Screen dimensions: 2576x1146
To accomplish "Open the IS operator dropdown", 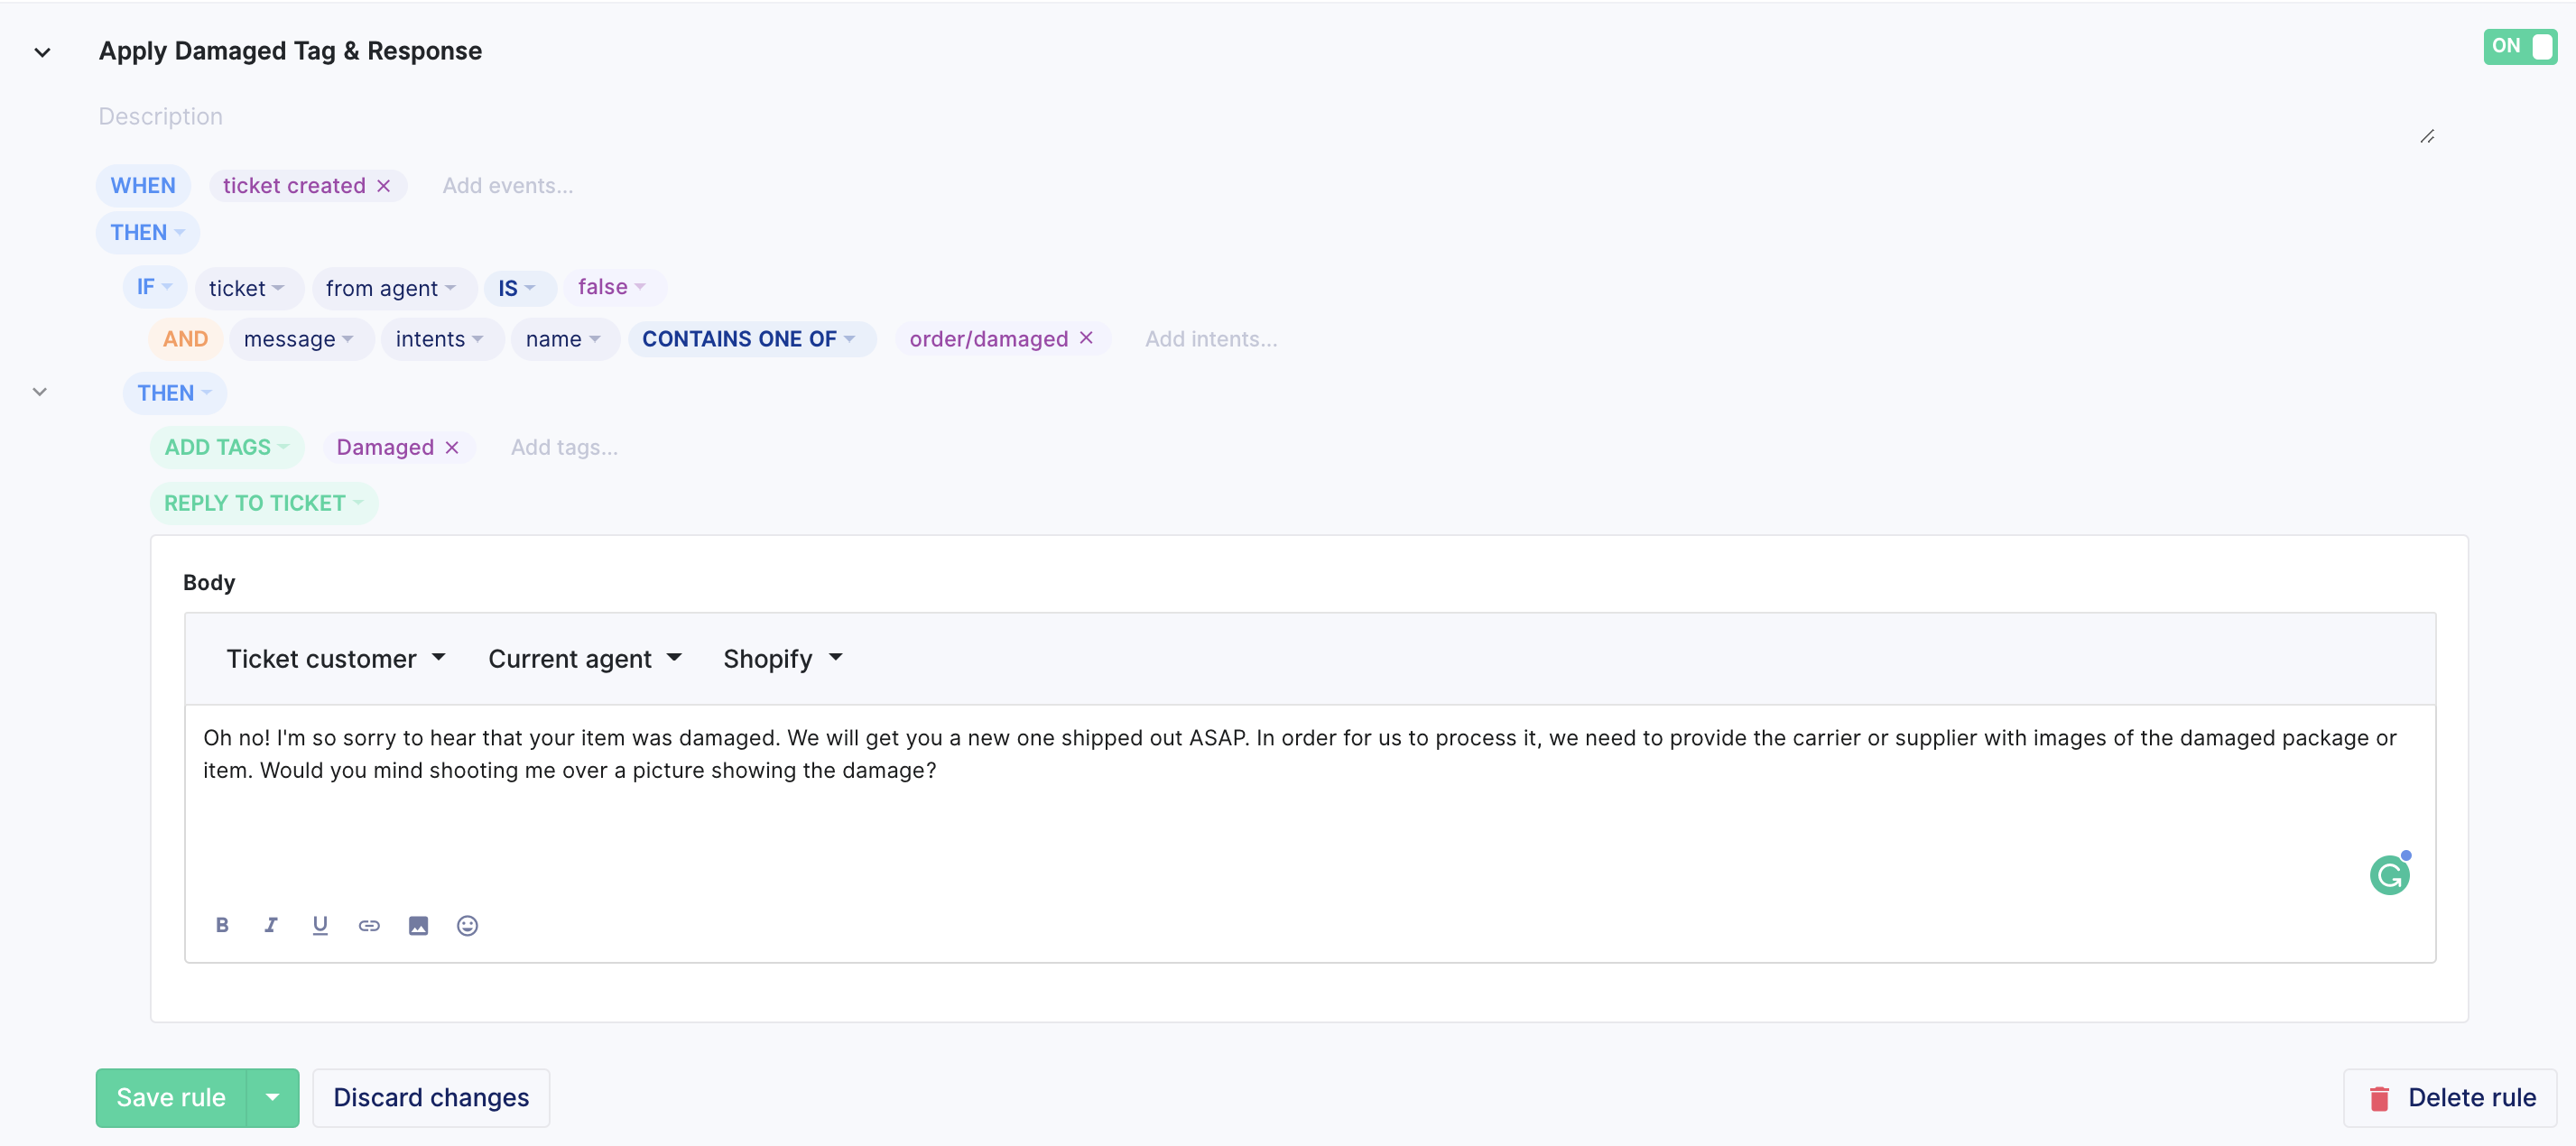I will [518, 288].
